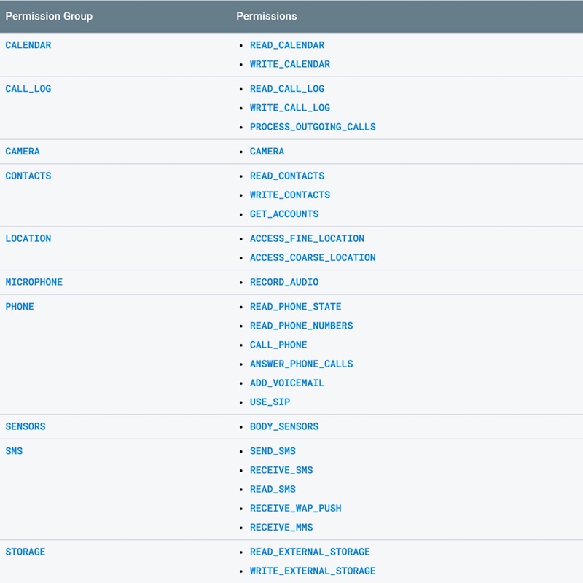Click the RECEIVE_MMS link
This screenshot has width=583, height=583.
click(281, 527)
